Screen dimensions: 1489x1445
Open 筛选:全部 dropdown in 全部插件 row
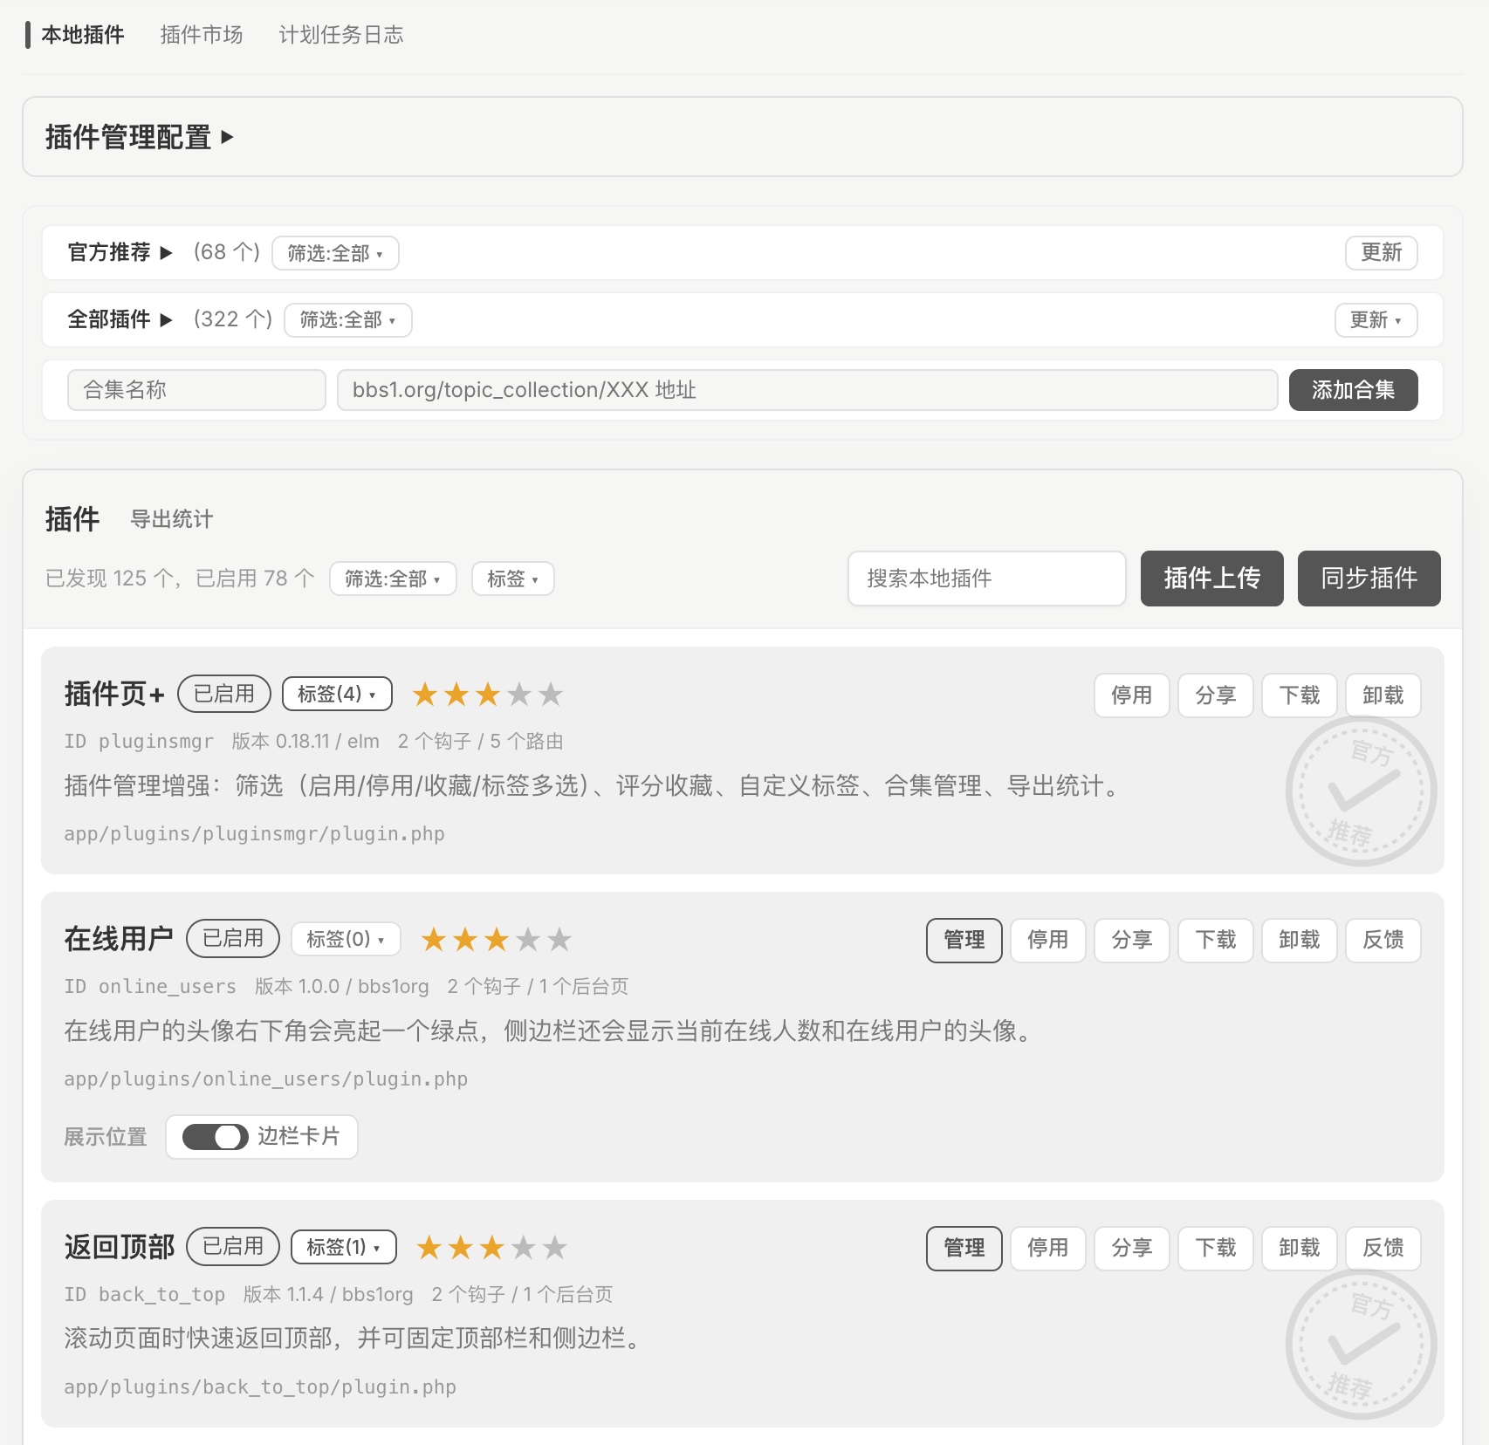347,320
